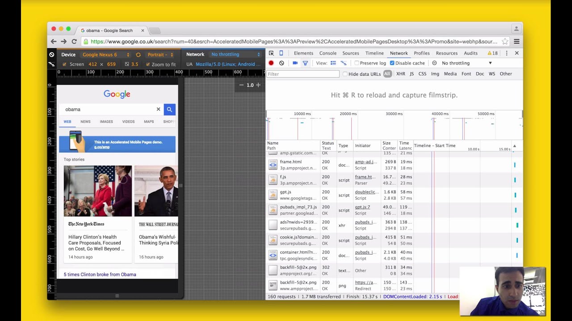Open device toolbar Network throttling dropdown
Viewport: 572px width, 321px height.
(x=236, y=54)
